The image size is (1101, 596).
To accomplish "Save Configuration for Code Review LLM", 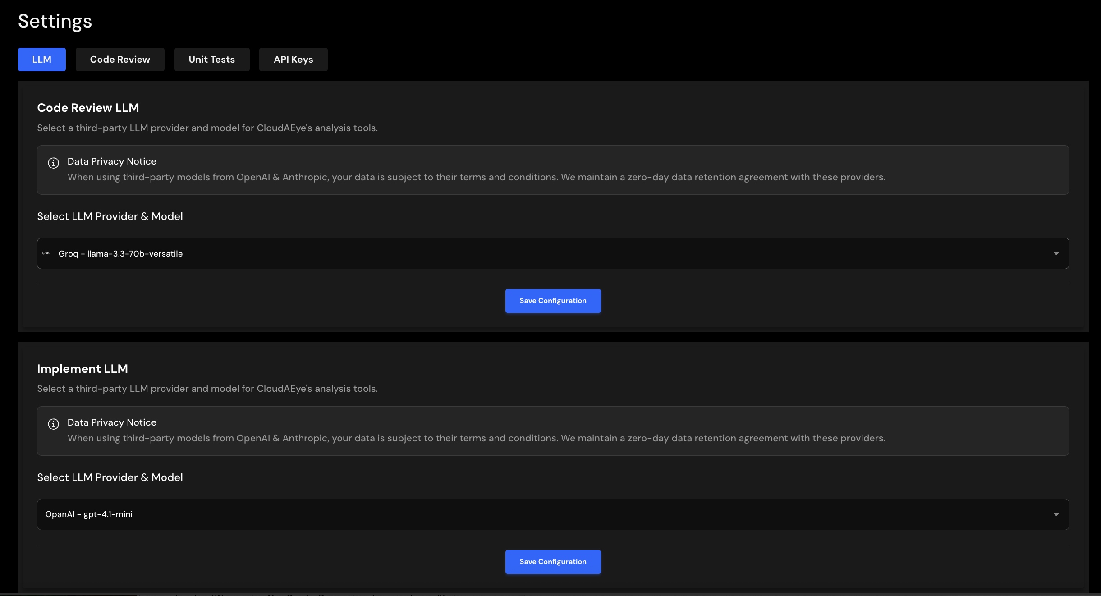I will pyautogui.click(x=553, y=301).
